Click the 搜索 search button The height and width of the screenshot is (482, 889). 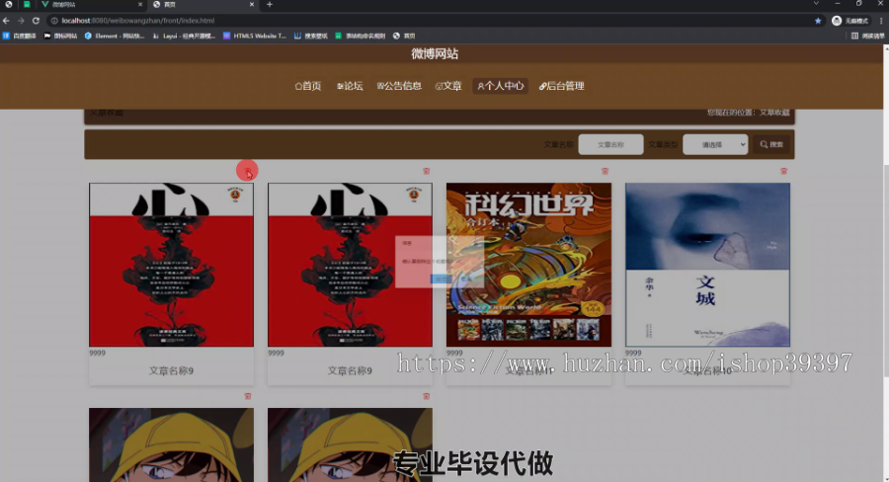[771, 144]
